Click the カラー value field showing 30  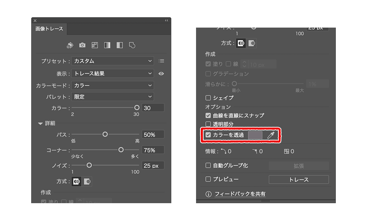pyautogui.click(x=153, y=108)
